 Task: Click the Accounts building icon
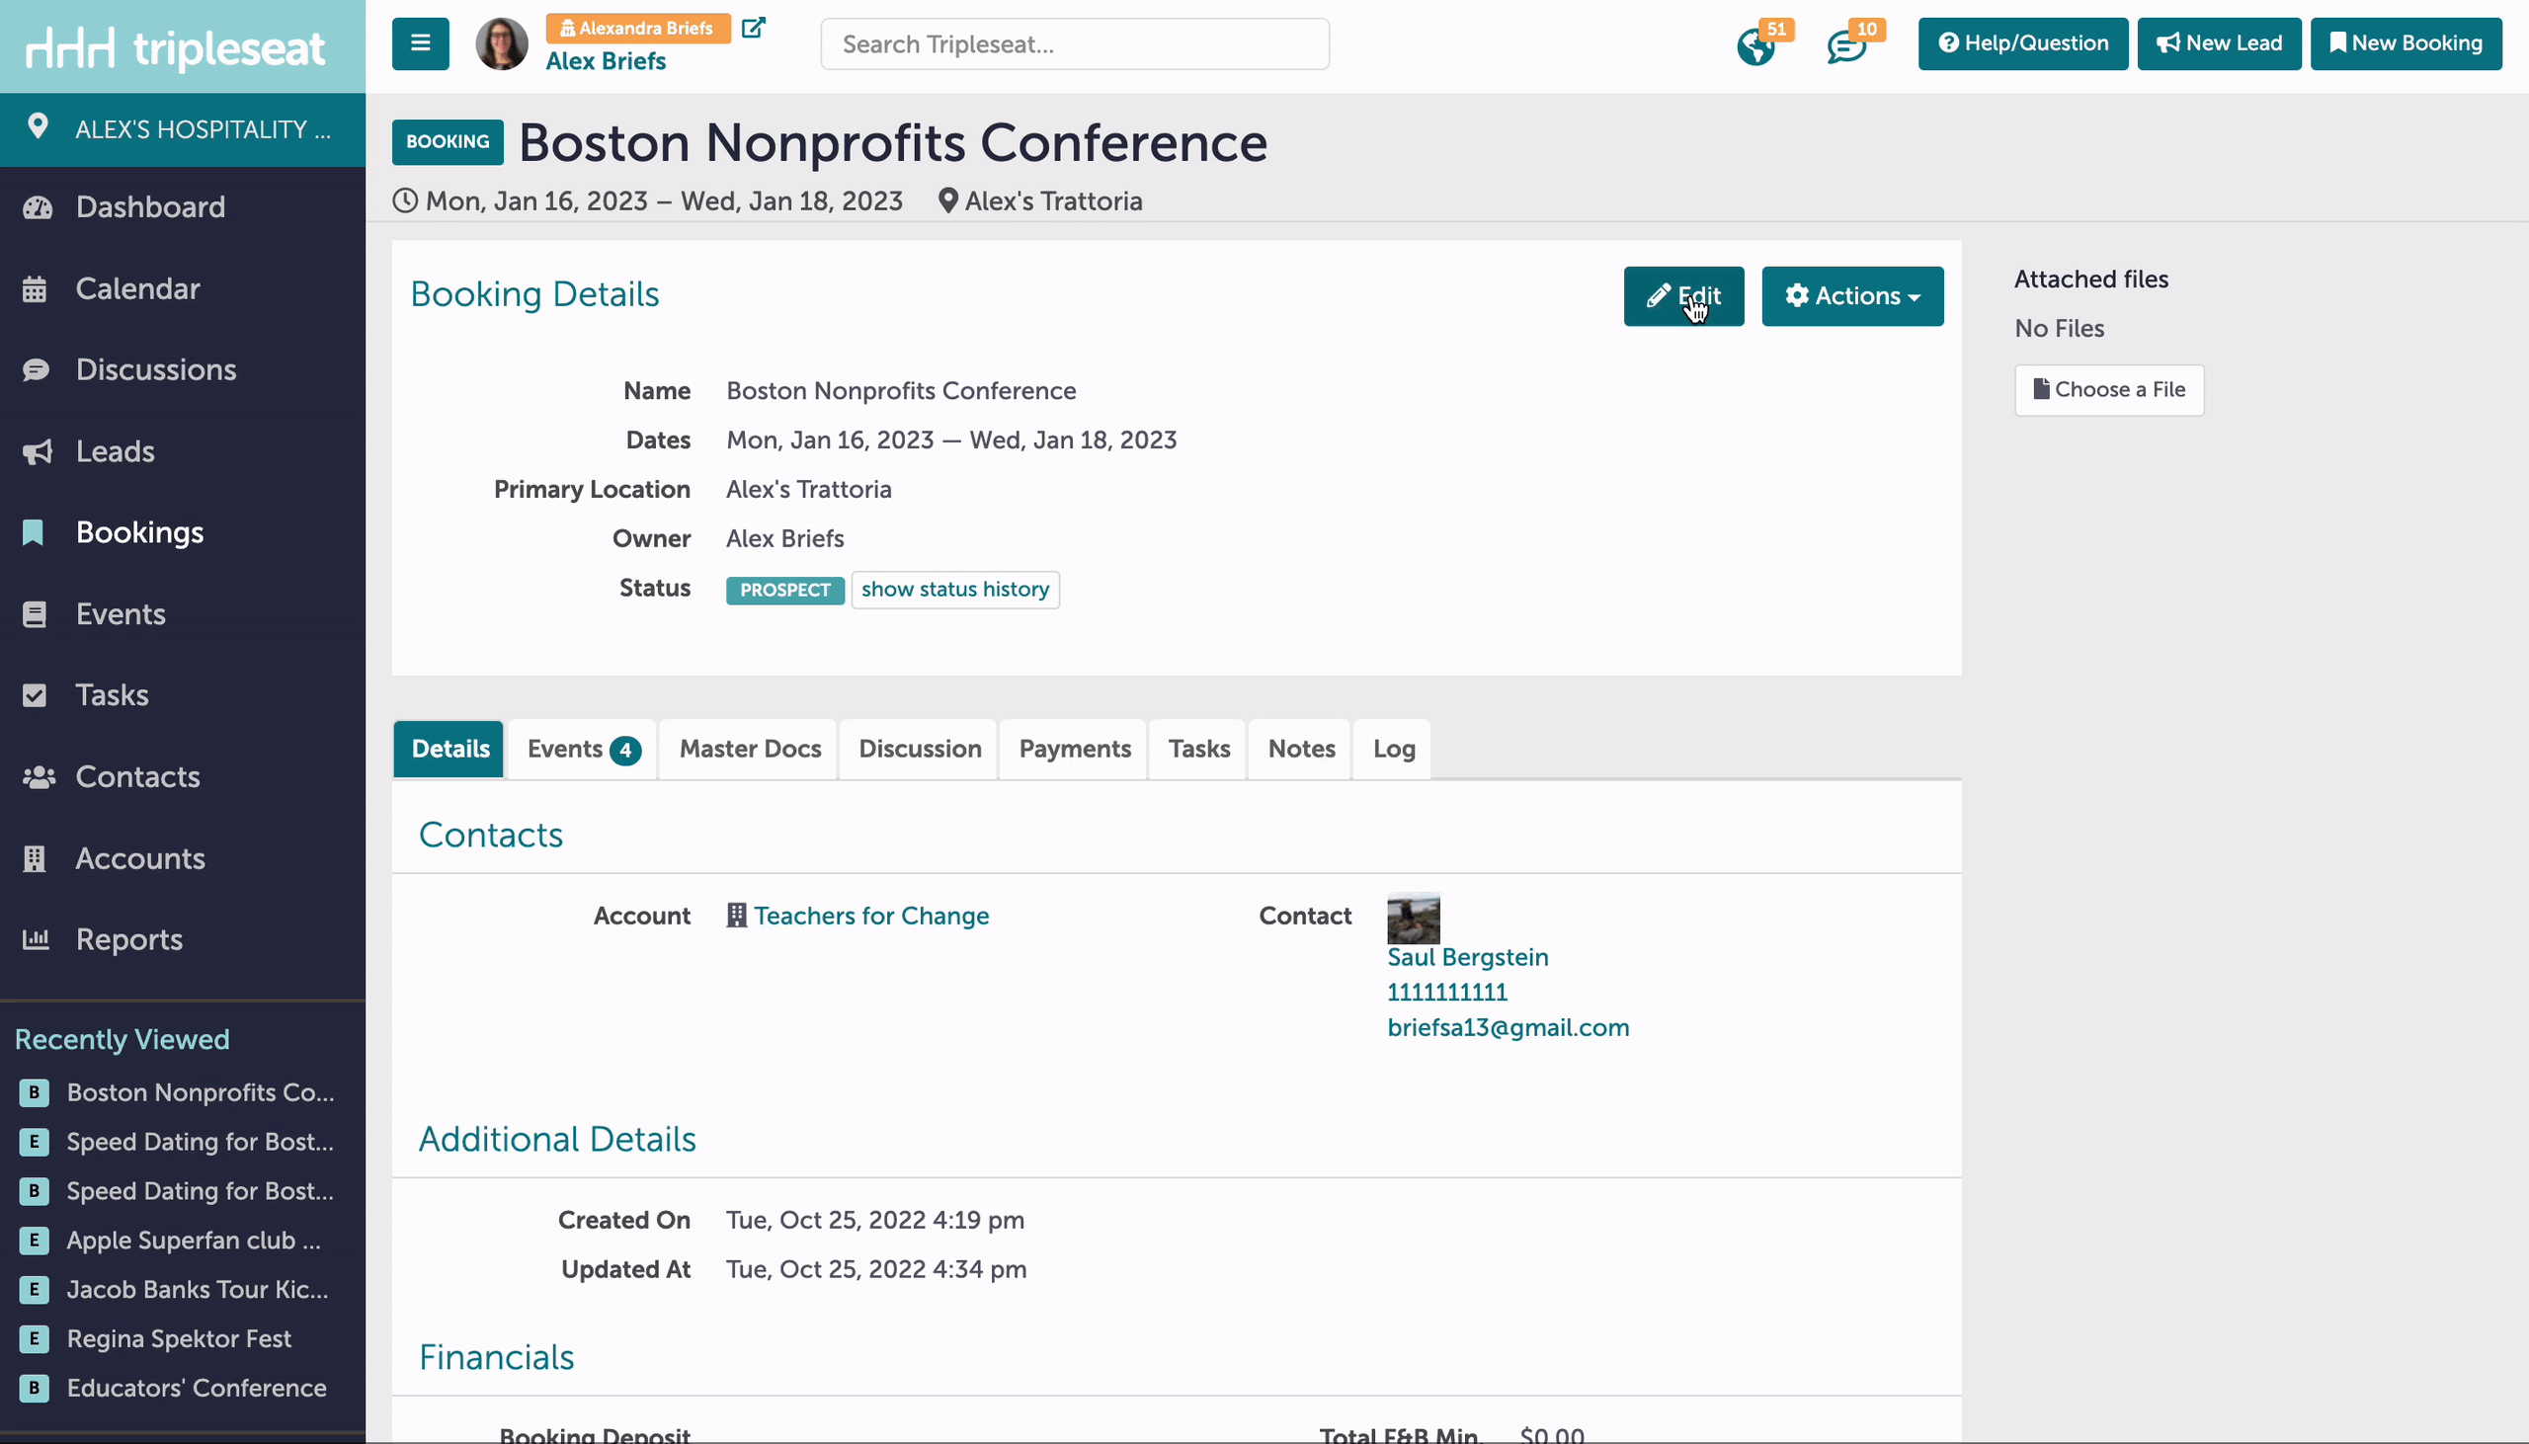tap(35, 859)
